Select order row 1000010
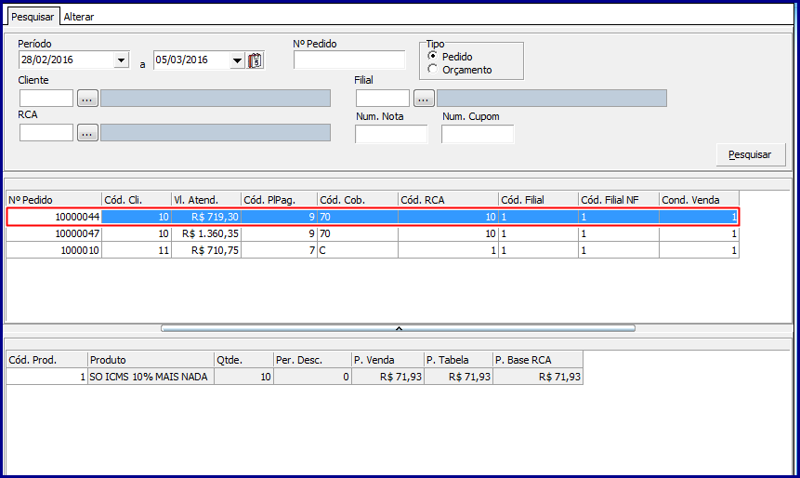The image size is (800, 478). [x=373, y=250]
